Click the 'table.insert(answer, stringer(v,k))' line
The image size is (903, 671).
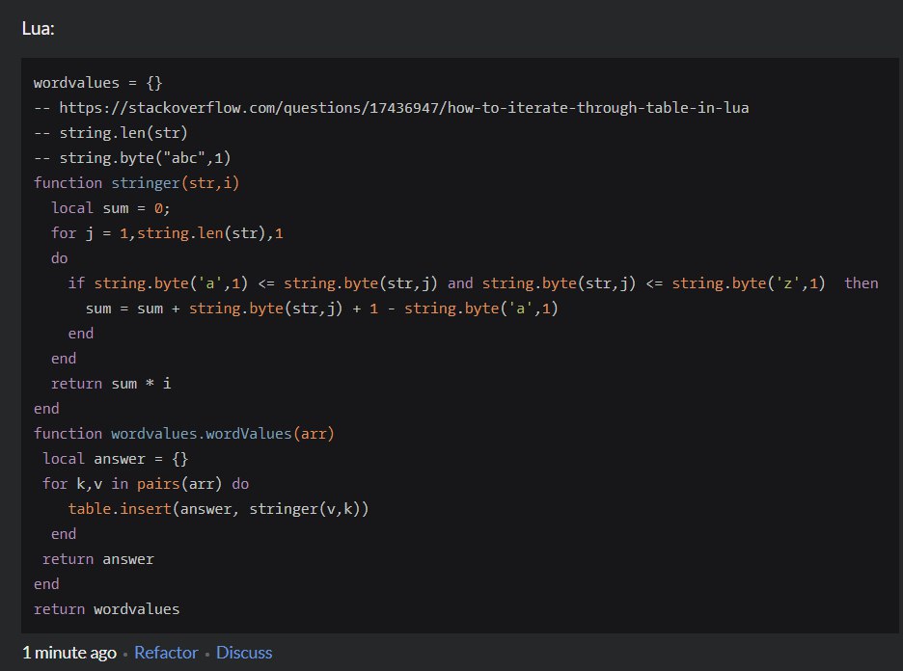pos(218,509)
